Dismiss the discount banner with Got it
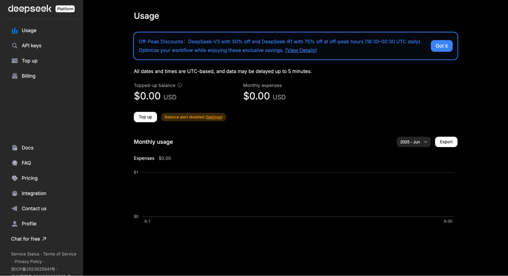 441,46
